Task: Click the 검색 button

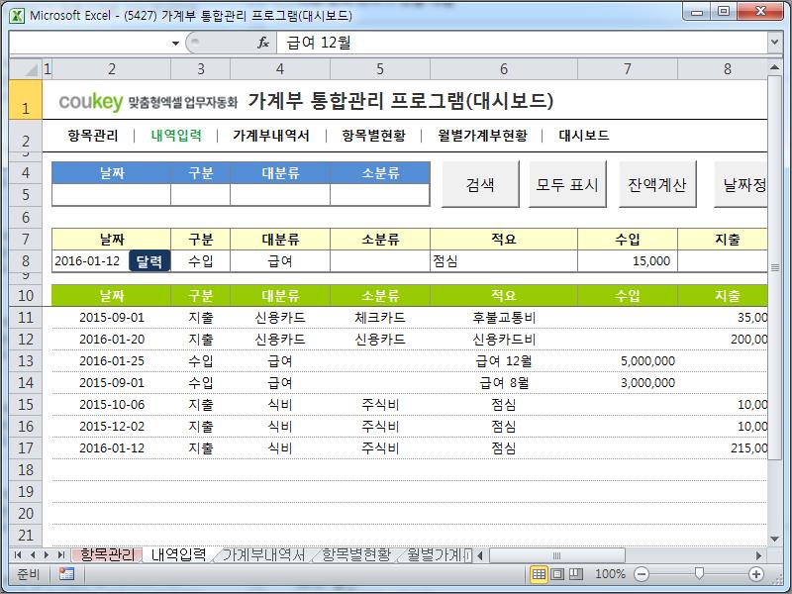Action: (x=480, y=184)
